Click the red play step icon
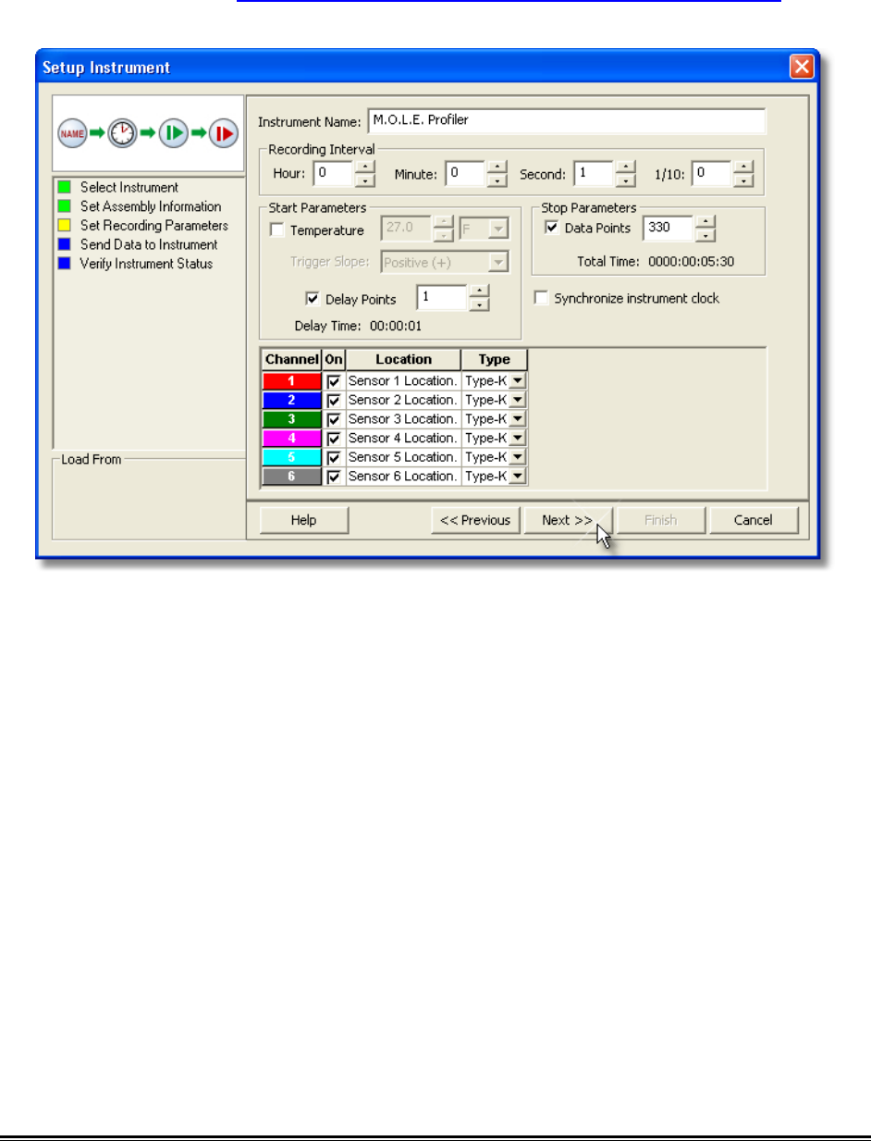 click(x=223, y=133)
